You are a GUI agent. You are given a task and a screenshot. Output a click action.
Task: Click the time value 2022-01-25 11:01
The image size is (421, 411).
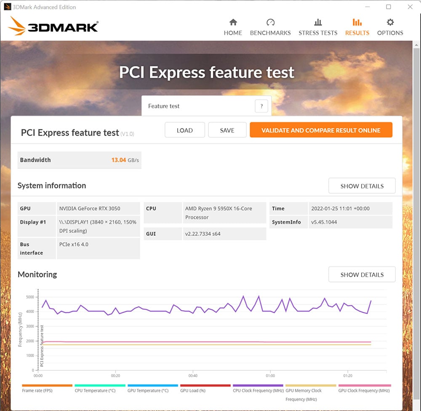coord(340,208)
